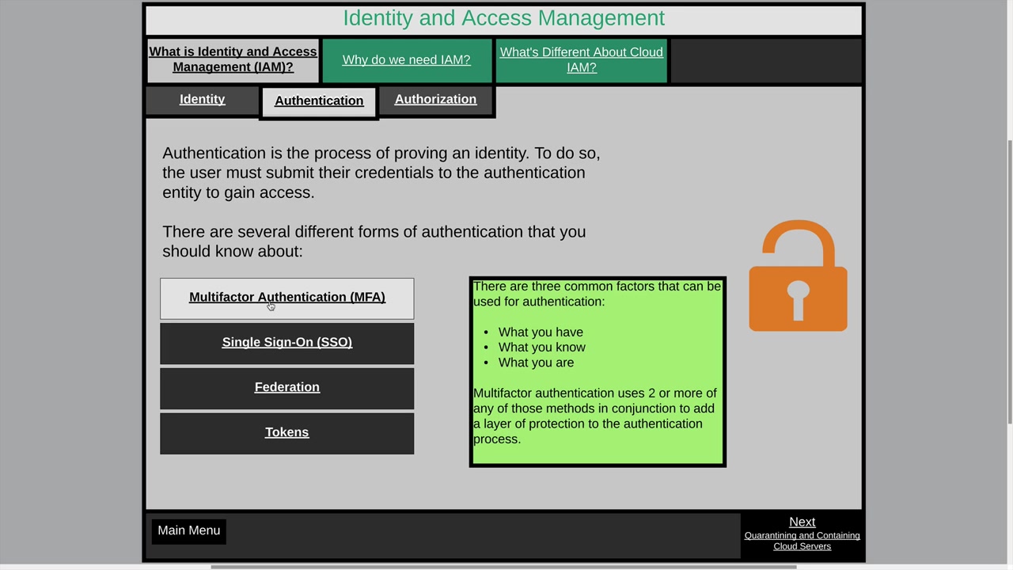Open the Tokens topic
The height and width of the screenshot is (570, 1013).
coord(287,433)
